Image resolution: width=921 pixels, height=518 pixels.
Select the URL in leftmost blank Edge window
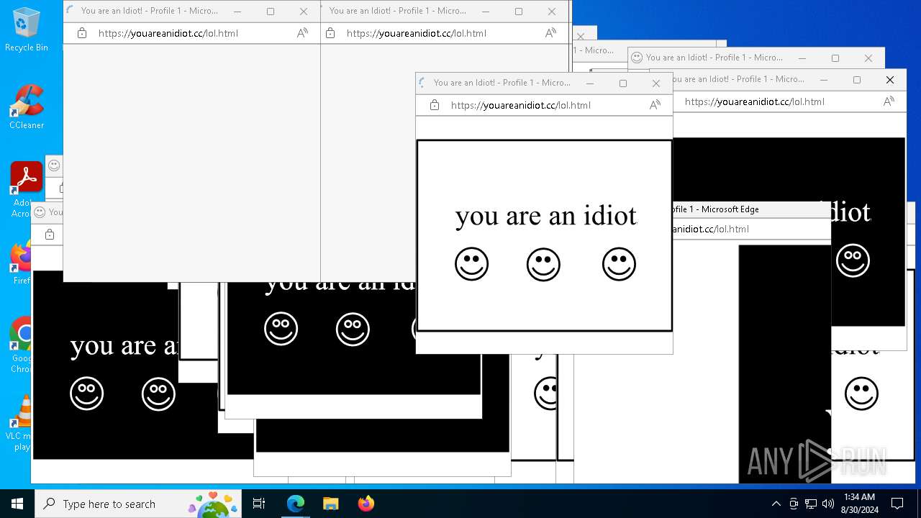[168, 33]
